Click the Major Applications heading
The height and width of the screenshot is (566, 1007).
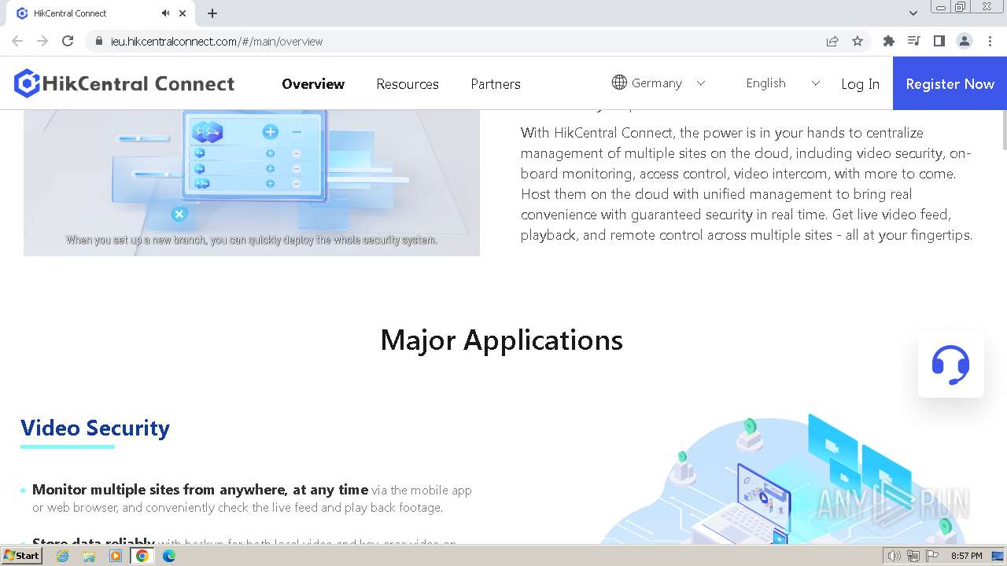(x=502, y=340)
